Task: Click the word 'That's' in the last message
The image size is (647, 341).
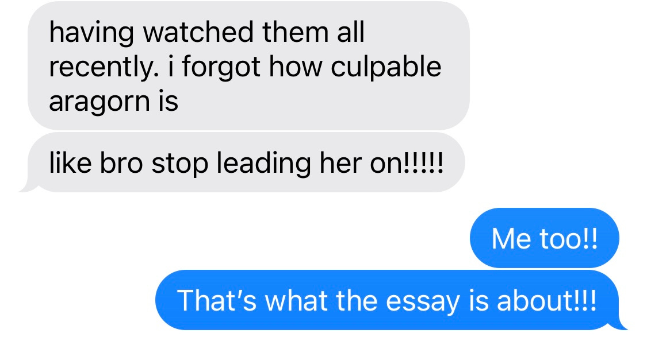Action: (x=217, y=300)
